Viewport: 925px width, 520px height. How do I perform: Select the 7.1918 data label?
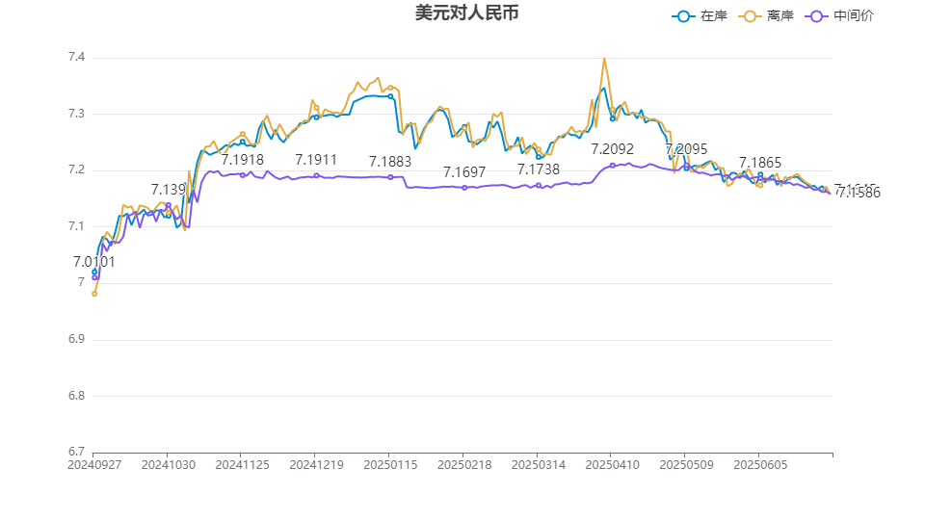(x=243, y=160)
